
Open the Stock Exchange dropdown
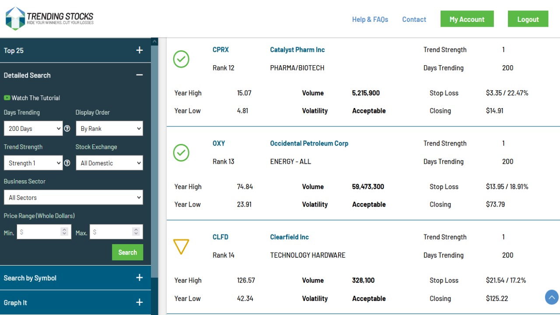(109, 163)
